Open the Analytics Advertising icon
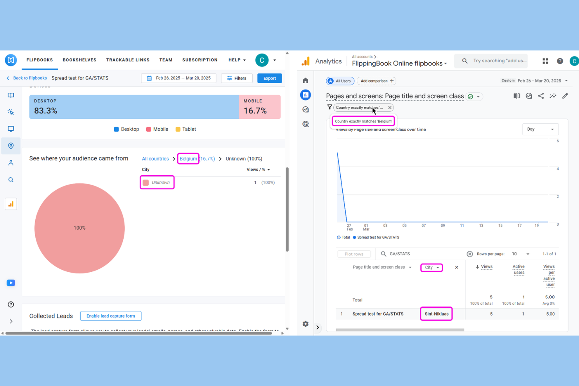 tap(306, 124)
